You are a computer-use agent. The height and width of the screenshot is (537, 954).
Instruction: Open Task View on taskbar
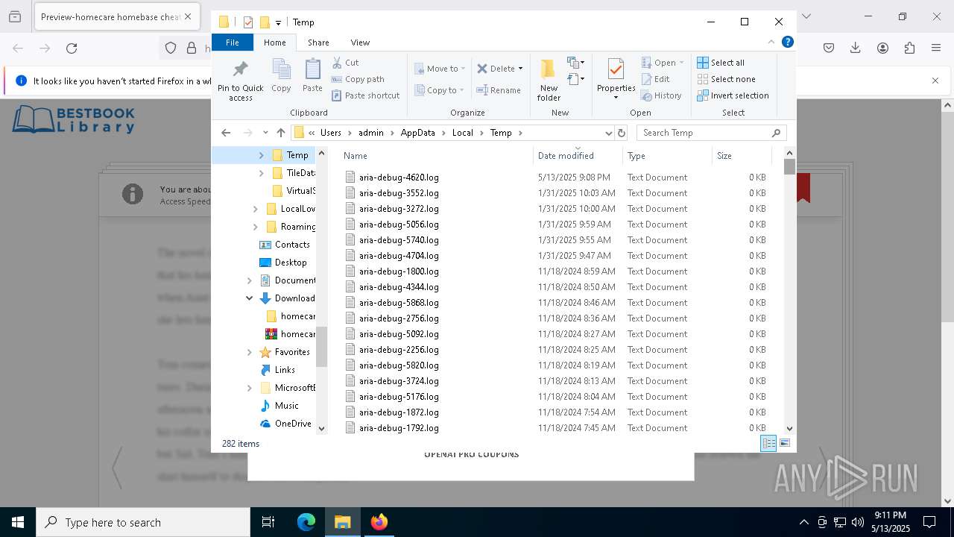click(268, 522)
